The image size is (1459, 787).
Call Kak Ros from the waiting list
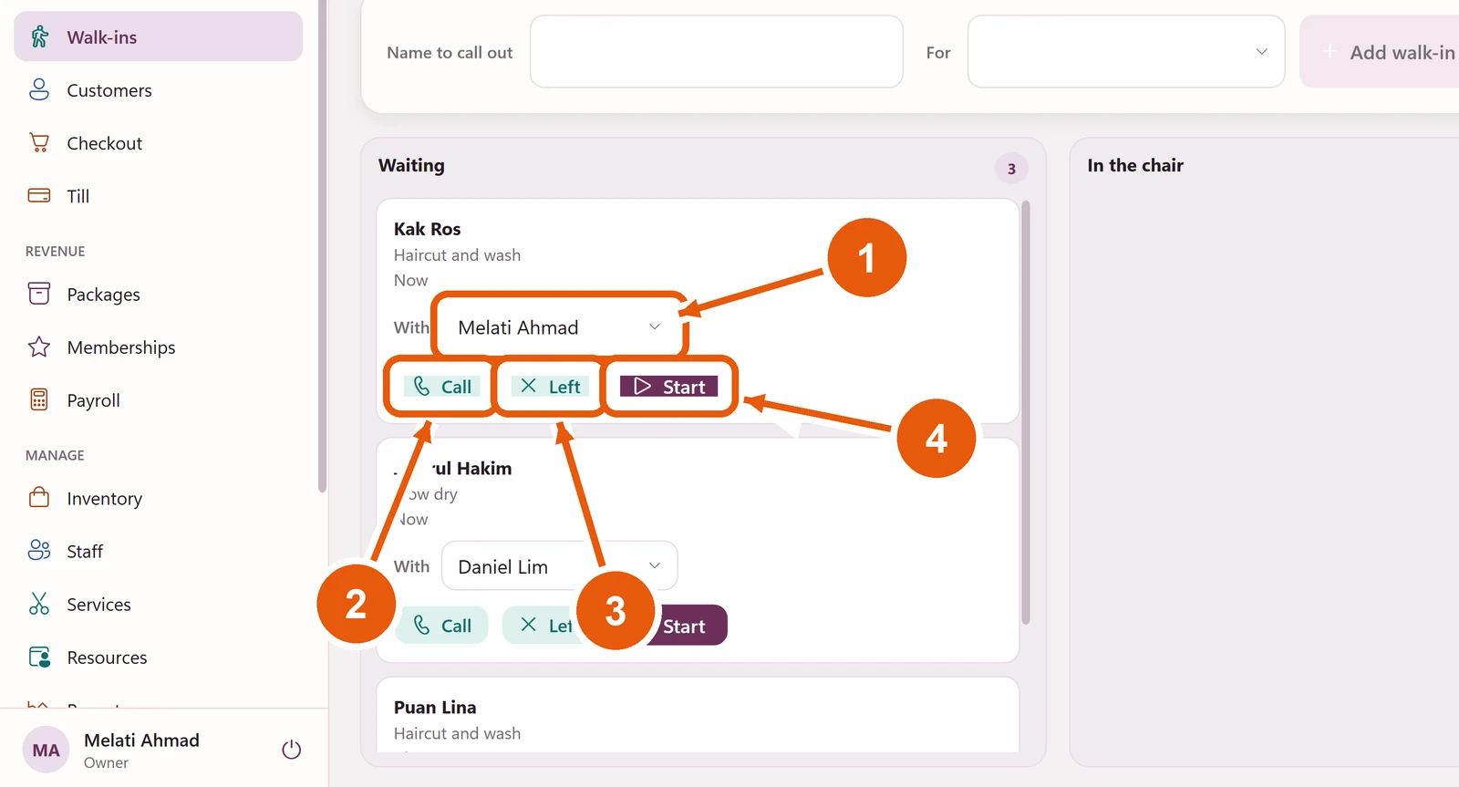(441, 387)
